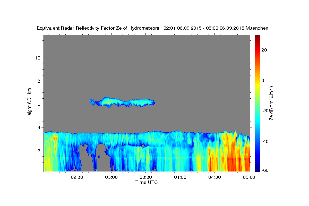
Task: Click the 'Time UTC' axis label
Action: click(147, 183)
